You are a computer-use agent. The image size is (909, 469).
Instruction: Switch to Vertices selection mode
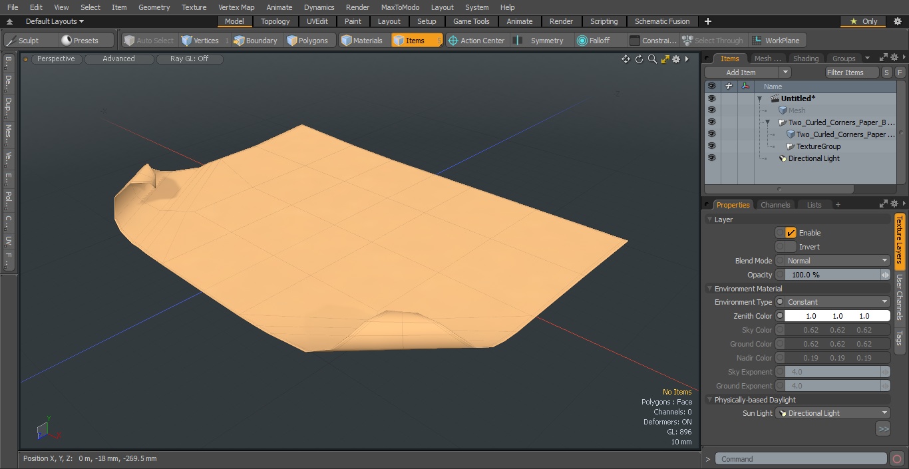pos(200,41)
